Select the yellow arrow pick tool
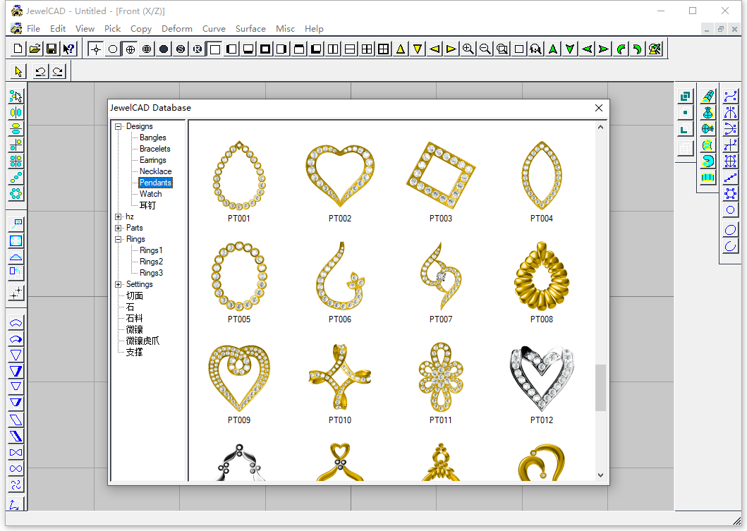 tap(18, 71)
